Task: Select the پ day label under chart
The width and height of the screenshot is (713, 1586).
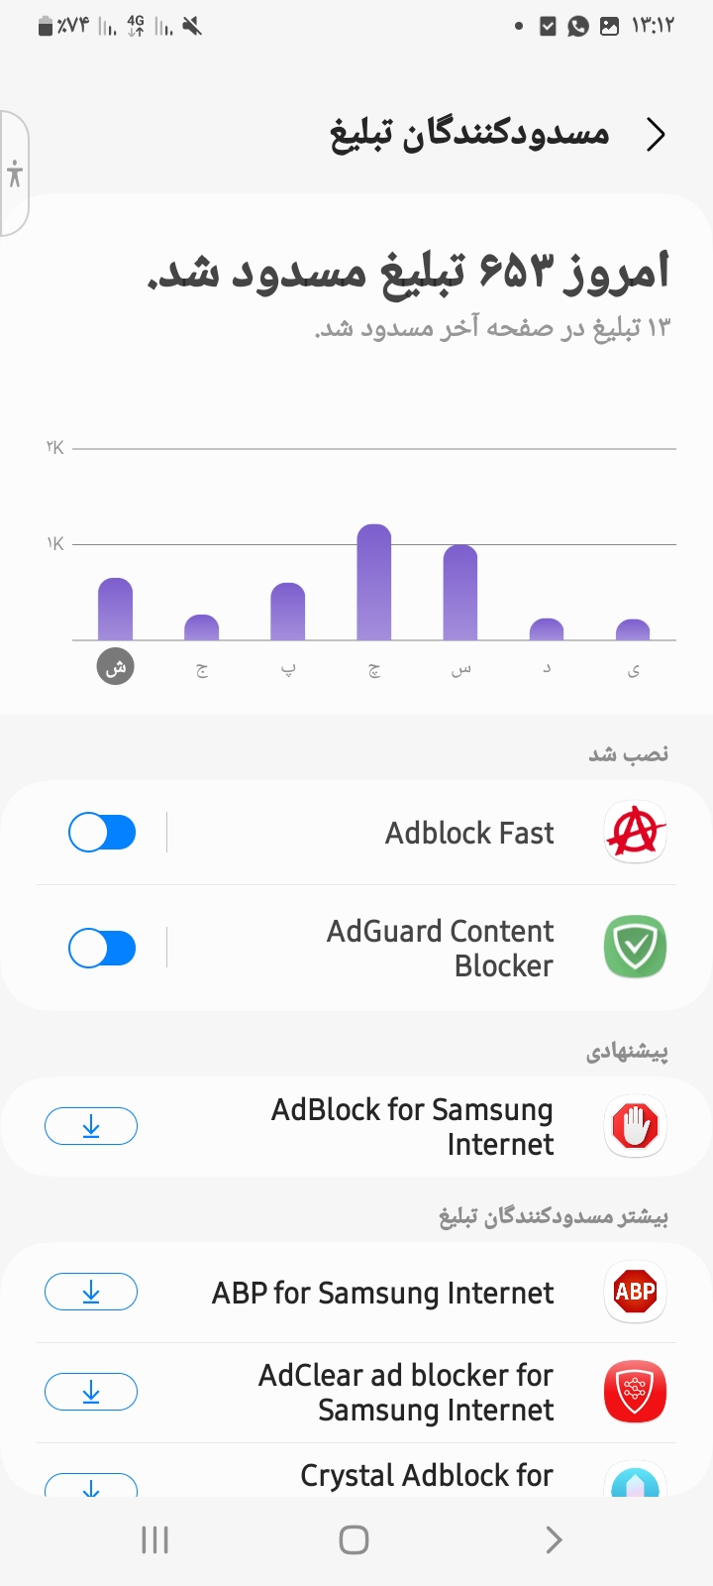Action: 288,669
